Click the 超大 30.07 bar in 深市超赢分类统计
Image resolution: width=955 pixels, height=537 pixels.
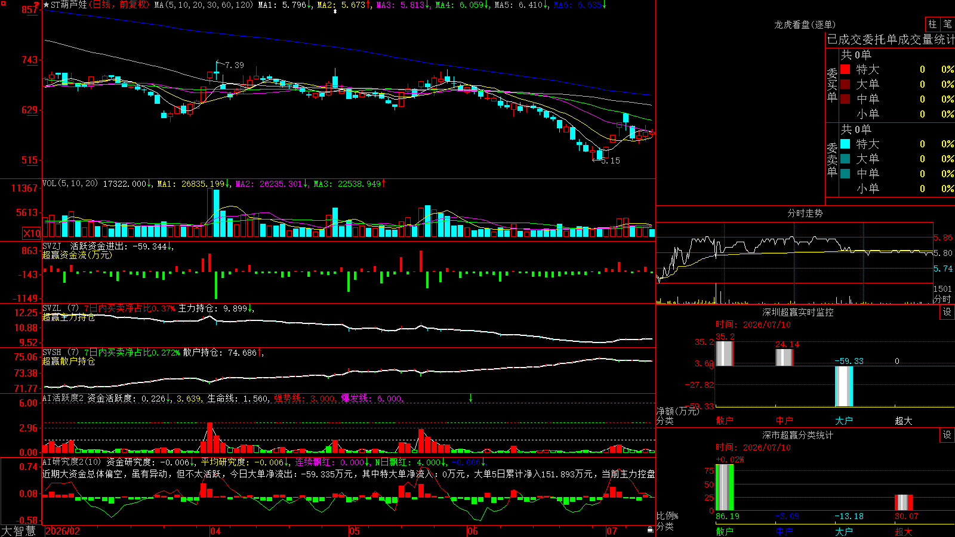pyautogui.click(x=904, y=502)
